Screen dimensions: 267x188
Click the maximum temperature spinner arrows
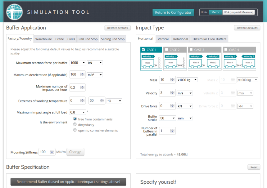click(102, 101)
